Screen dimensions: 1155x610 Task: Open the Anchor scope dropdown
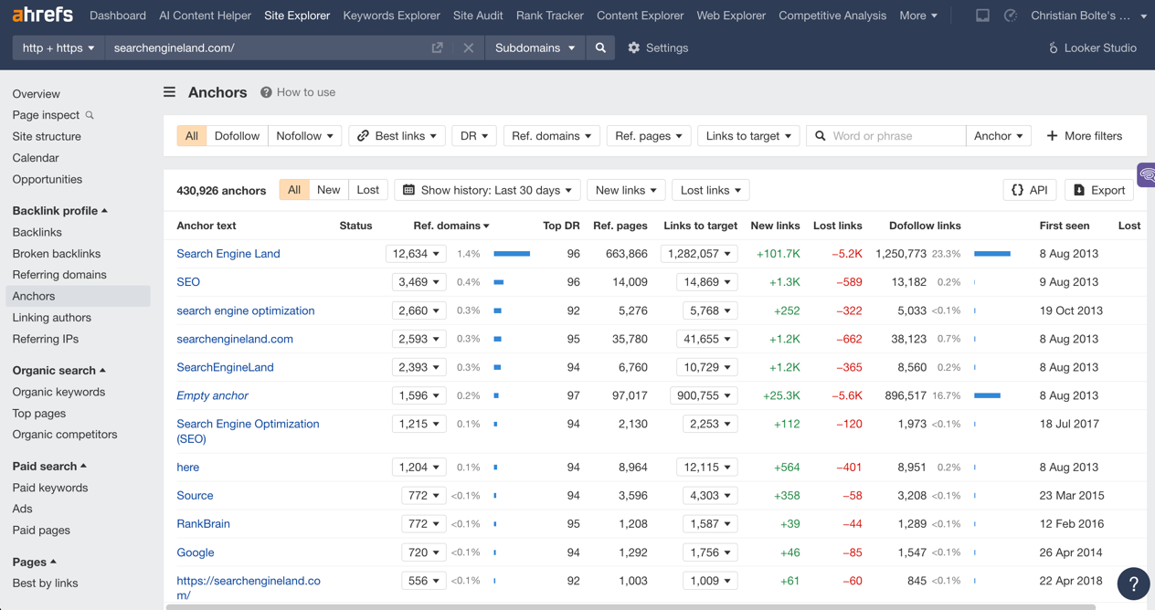click(x=998, y=136)
